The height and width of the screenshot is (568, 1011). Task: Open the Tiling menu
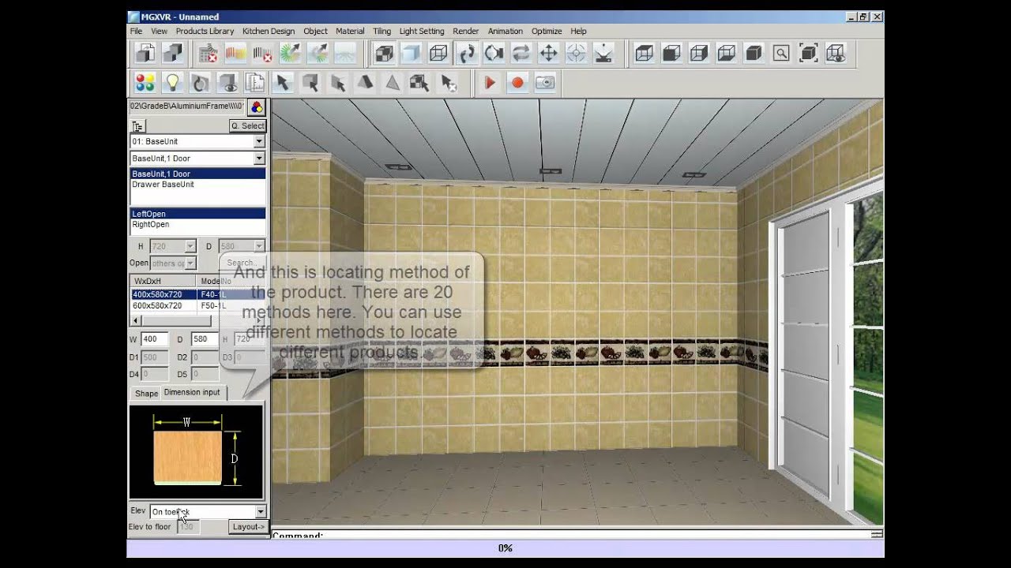tap(381, 31)
